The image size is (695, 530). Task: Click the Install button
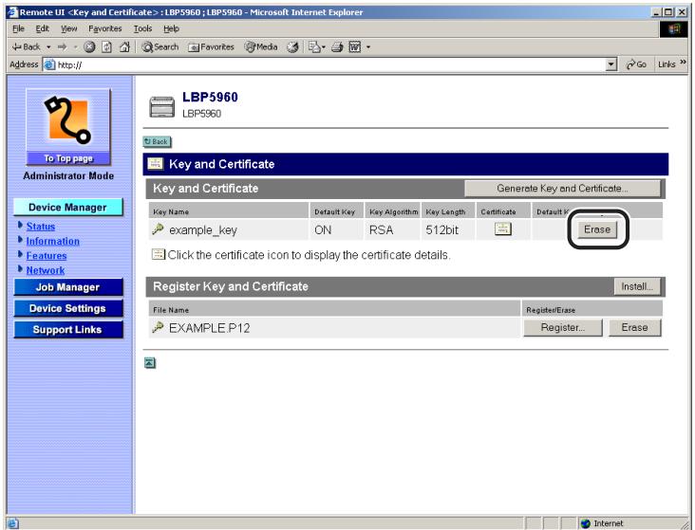coord(637,287)
